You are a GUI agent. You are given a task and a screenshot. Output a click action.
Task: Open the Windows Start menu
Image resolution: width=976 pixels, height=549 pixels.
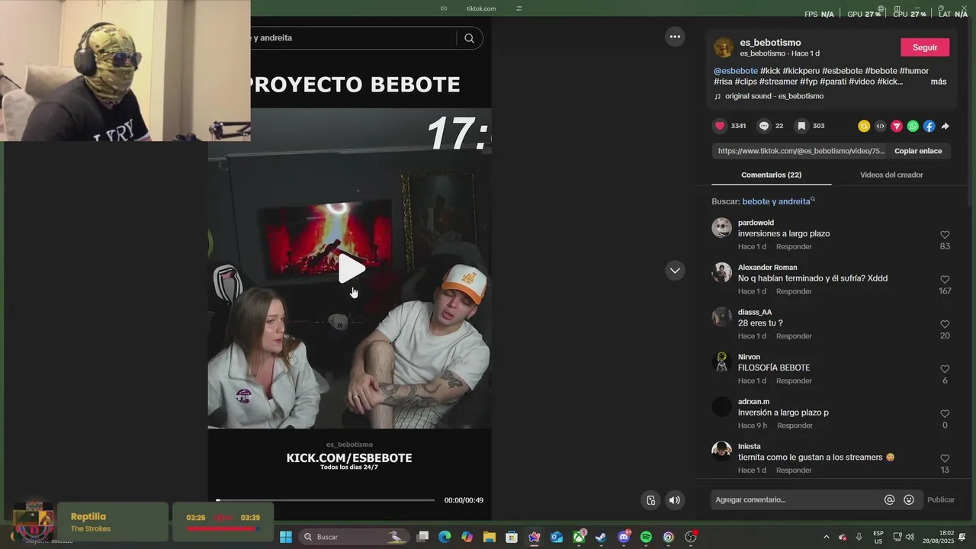286,537
